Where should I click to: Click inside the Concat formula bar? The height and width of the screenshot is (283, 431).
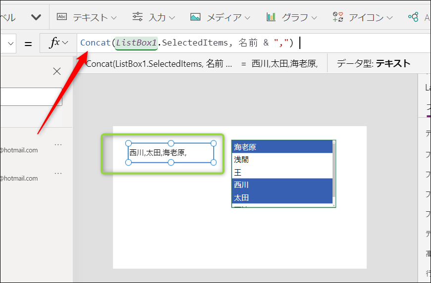[253, 43]
